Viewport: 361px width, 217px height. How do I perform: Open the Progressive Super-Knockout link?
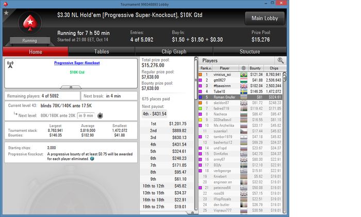pyautogui.click(x=77, y=63)
